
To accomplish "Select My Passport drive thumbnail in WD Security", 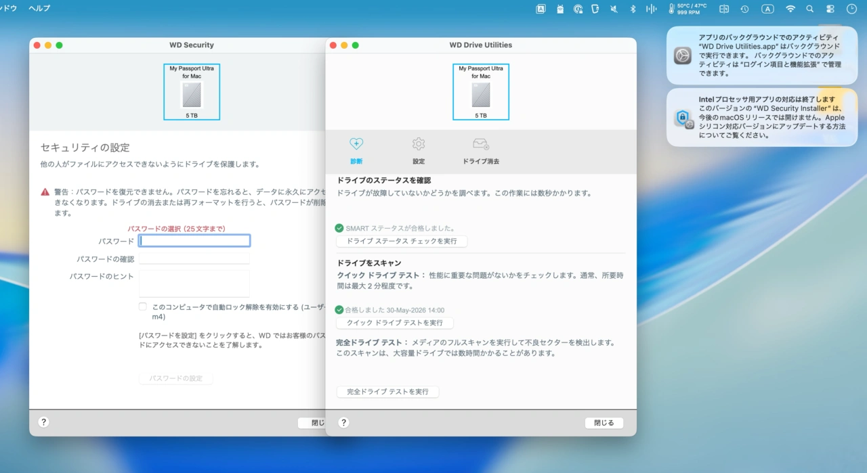I will coord(192,92).
